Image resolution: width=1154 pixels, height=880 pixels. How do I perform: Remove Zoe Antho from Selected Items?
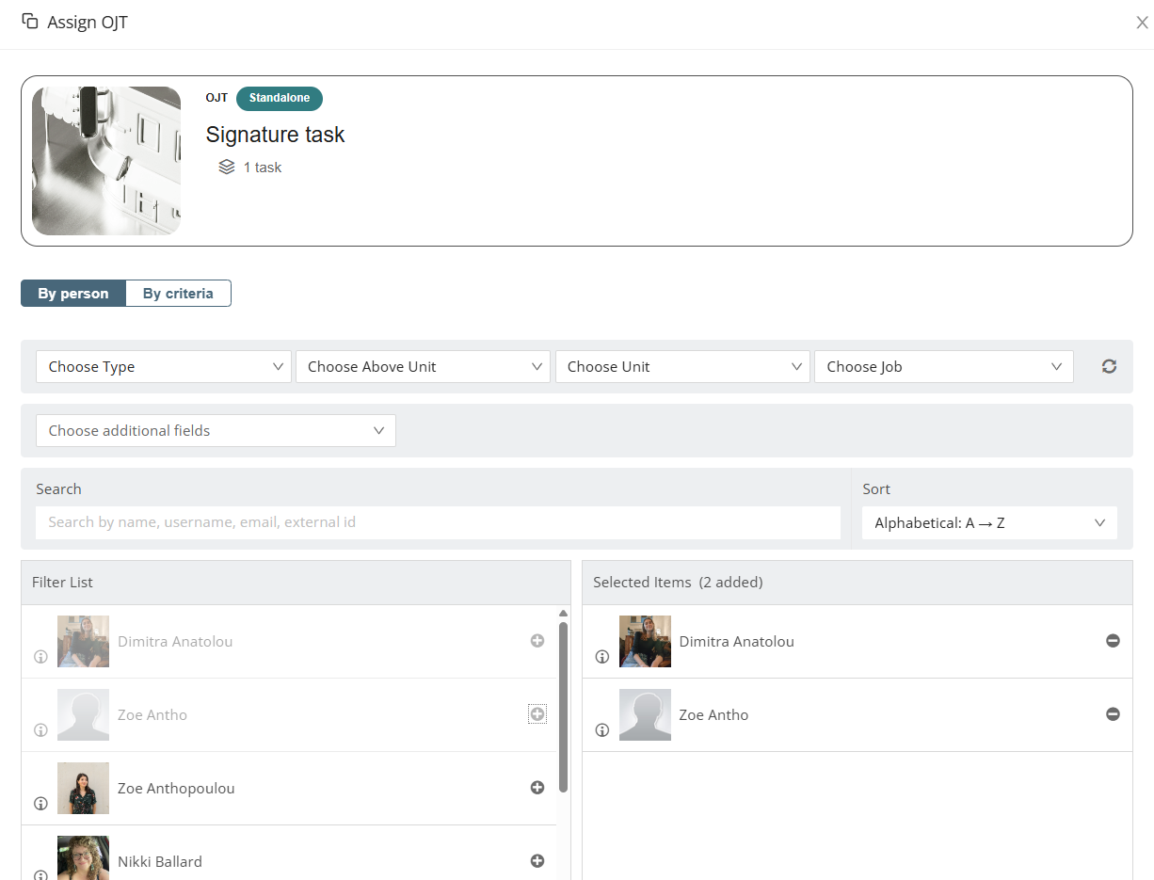click(1113, 714)
